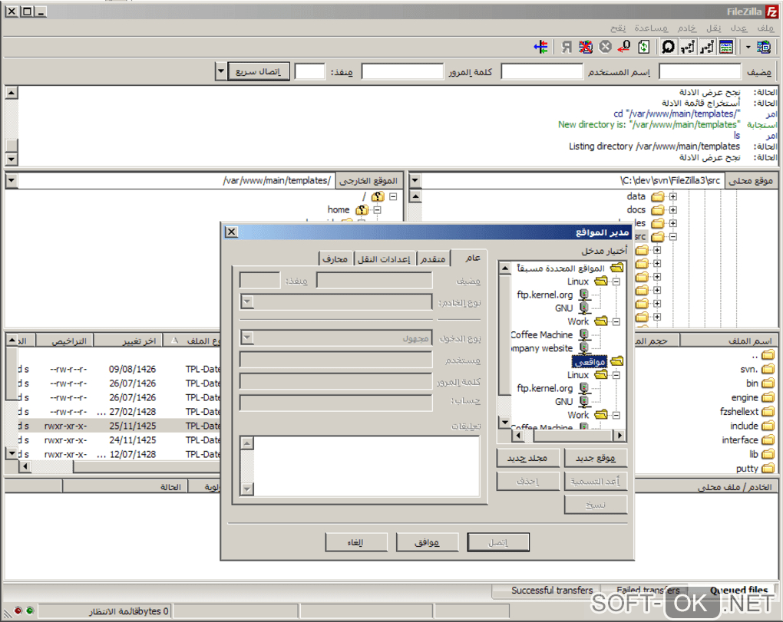Image resolution: width=783 pixels, height=622 pixels.
Task: Collapse the remote root / node
Action: pyautogui.click(x=394, y=196)
